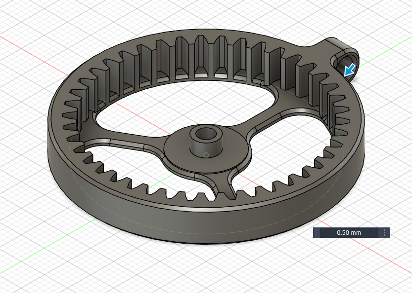The height and width of the screenshot is (293, 412).
Task: Click the 0.50 mm value field
Action: tap(349, 233)
